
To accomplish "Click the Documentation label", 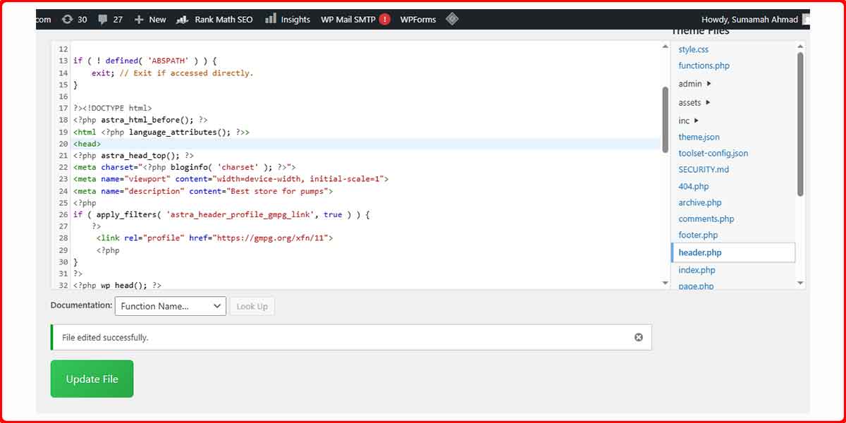I will pos(81,305).
